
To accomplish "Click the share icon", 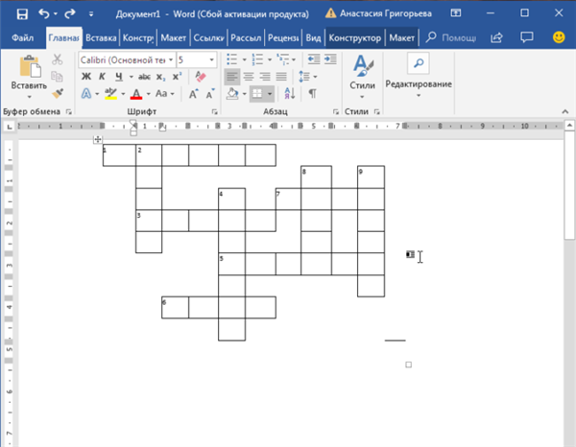I will pyautogui.click(x=496, y=37).
